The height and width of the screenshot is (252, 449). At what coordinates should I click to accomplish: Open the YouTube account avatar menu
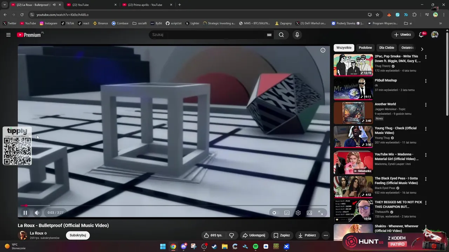435,35
